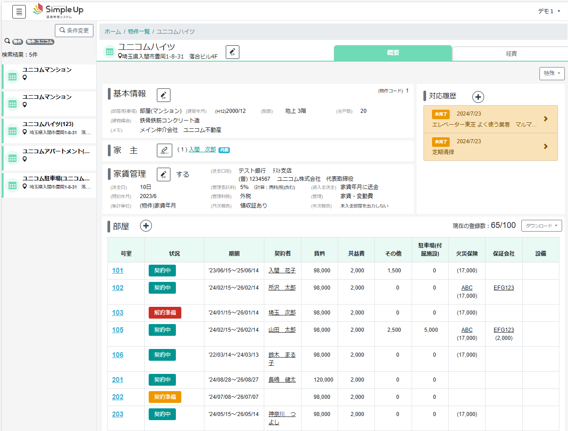The width and height of the screenshot is (568, 431).
Task: Switch to the 経費 tab
Action: pos(511,53)
